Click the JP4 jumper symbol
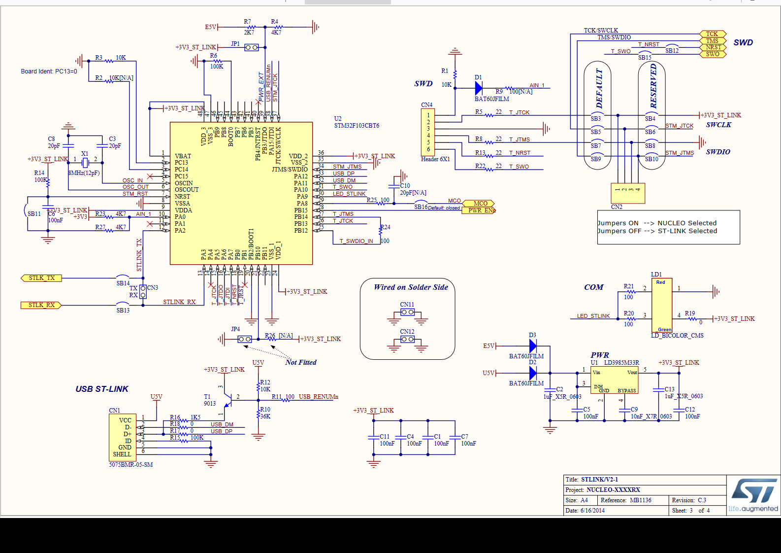 245,339
